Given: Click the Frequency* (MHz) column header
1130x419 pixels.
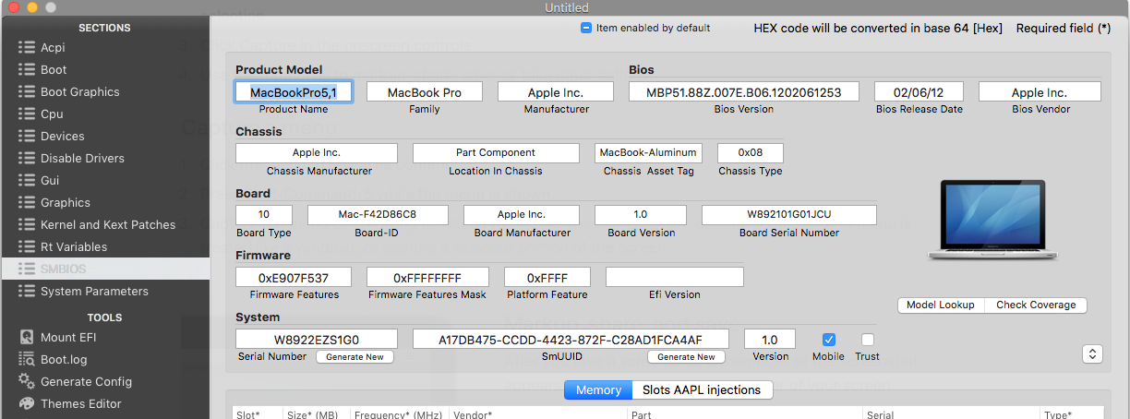Looking at the screenshot, I should (x=398, y=414).
